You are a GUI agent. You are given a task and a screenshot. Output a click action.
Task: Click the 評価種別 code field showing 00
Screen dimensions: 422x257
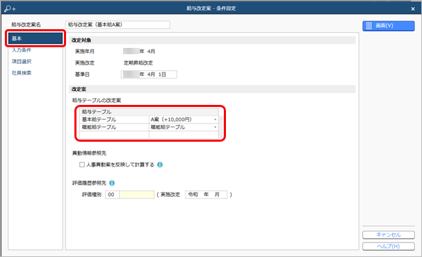(x=112, y=194)
